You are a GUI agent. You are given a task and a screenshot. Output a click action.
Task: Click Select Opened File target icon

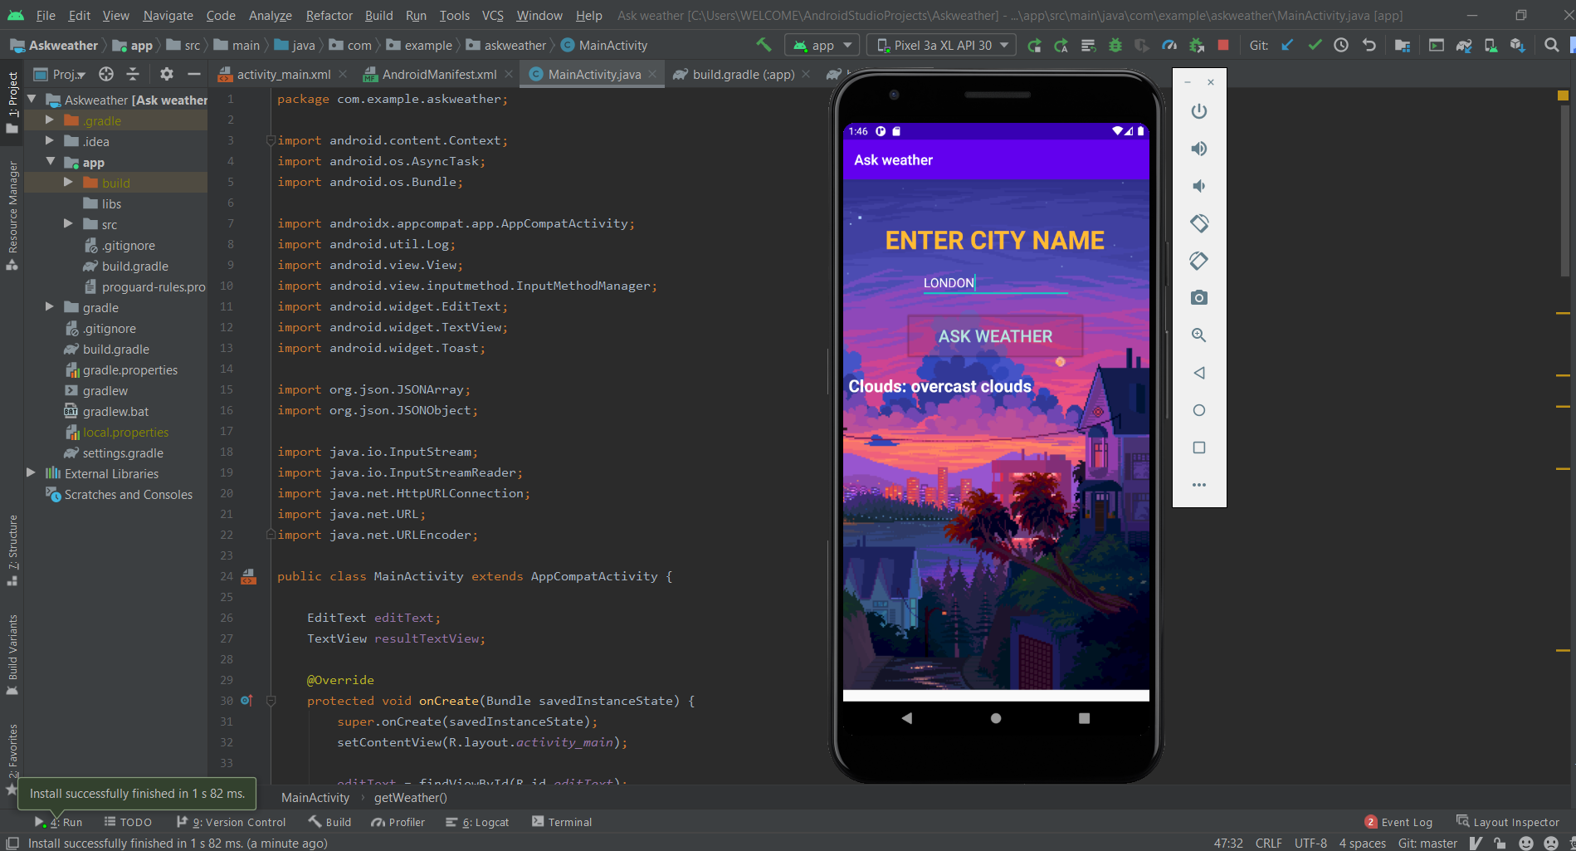click(106, 74)
